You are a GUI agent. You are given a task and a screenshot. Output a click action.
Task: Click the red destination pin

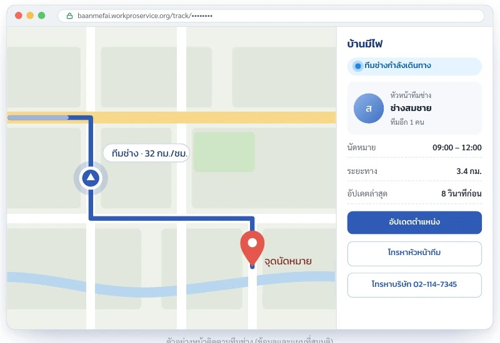click(x=252, y=248)
